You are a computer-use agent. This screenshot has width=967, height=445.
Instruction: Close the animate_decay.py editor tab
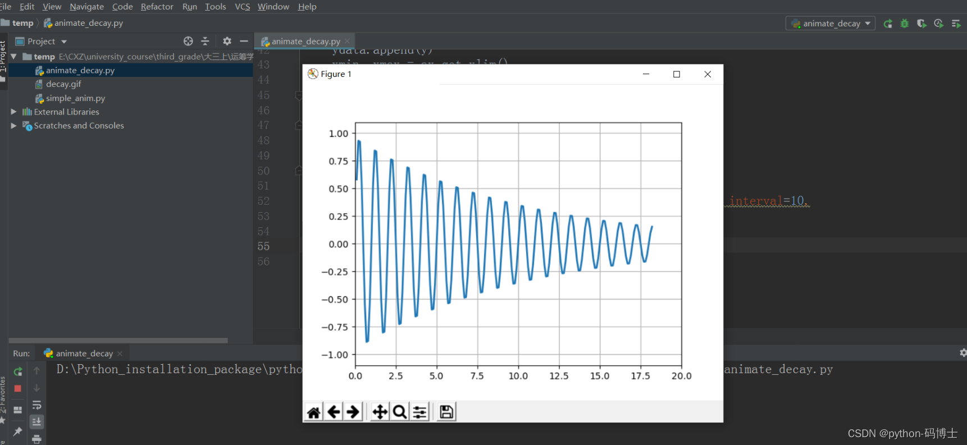coord(348,41)
